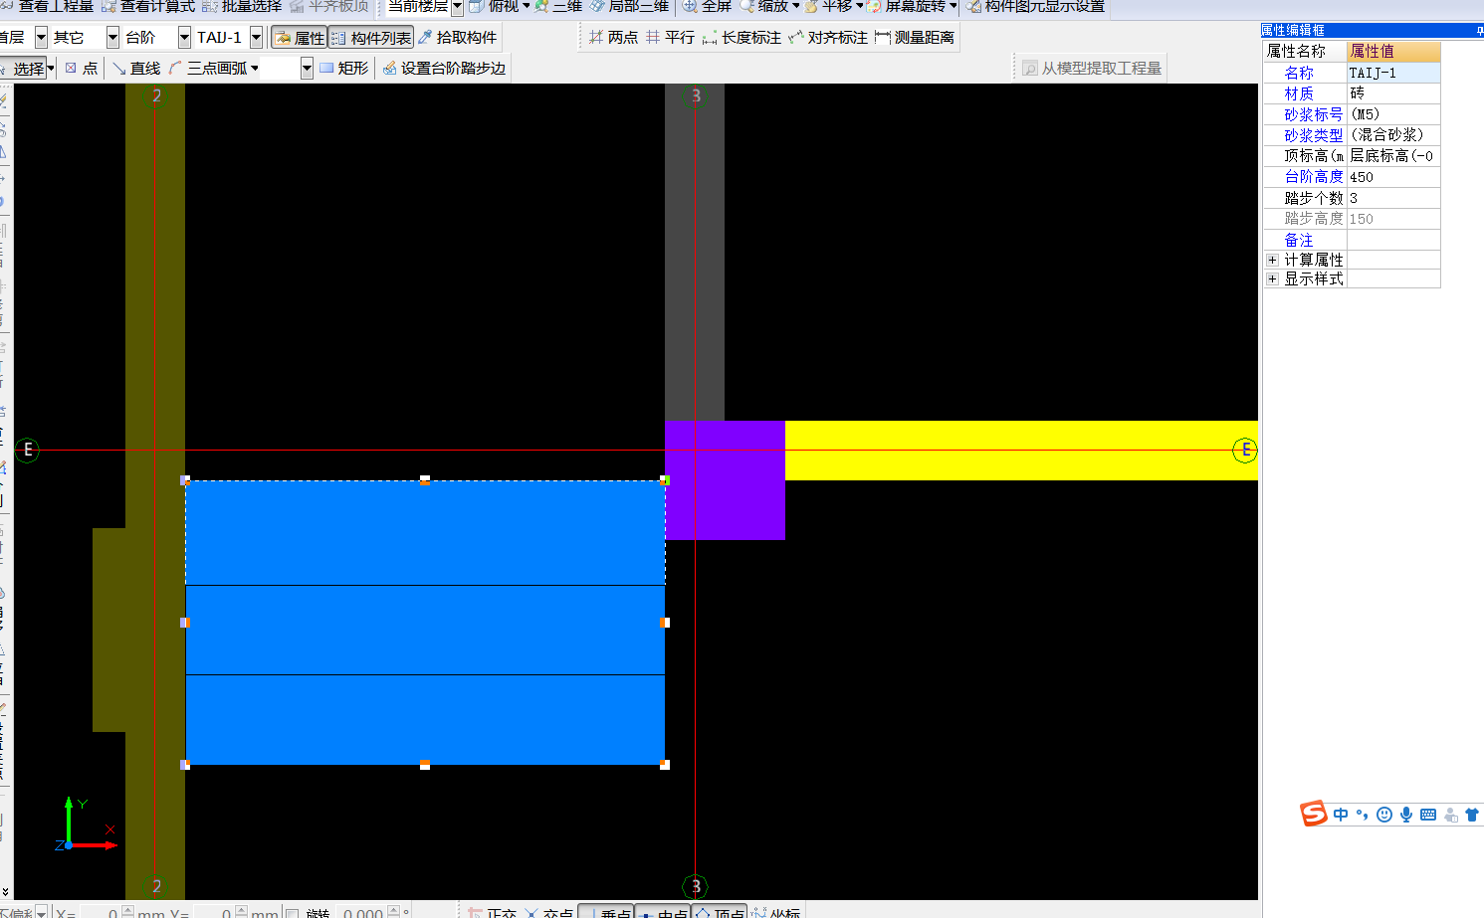Toggle 选择 select mode button

(22, 69)
